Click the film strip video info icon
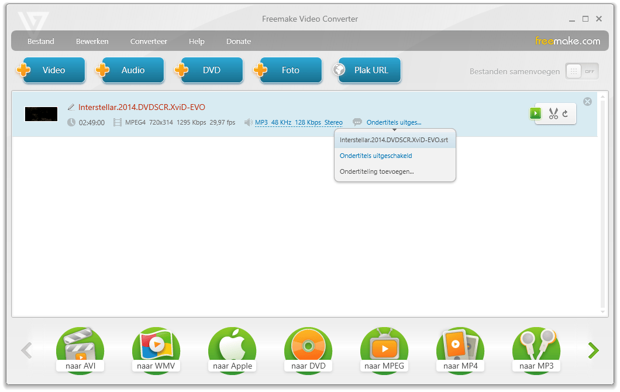The height and width of the screenshot is (392, 620). pos(118,122)
